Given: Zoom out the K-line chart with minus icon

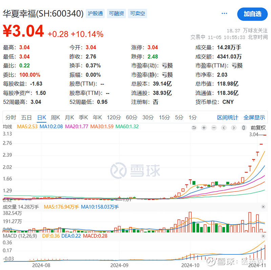Looking at the screenshot, I should [x=214, y=128].
